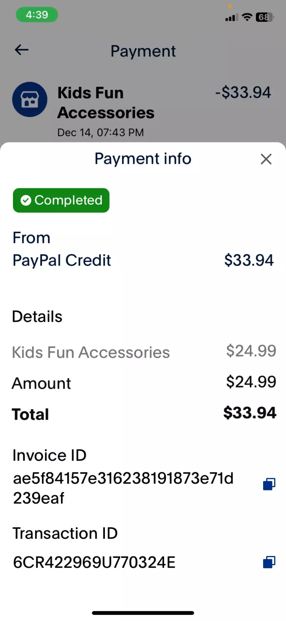Tap the Kids Fun Accessories merchant name

pos(106,103)
